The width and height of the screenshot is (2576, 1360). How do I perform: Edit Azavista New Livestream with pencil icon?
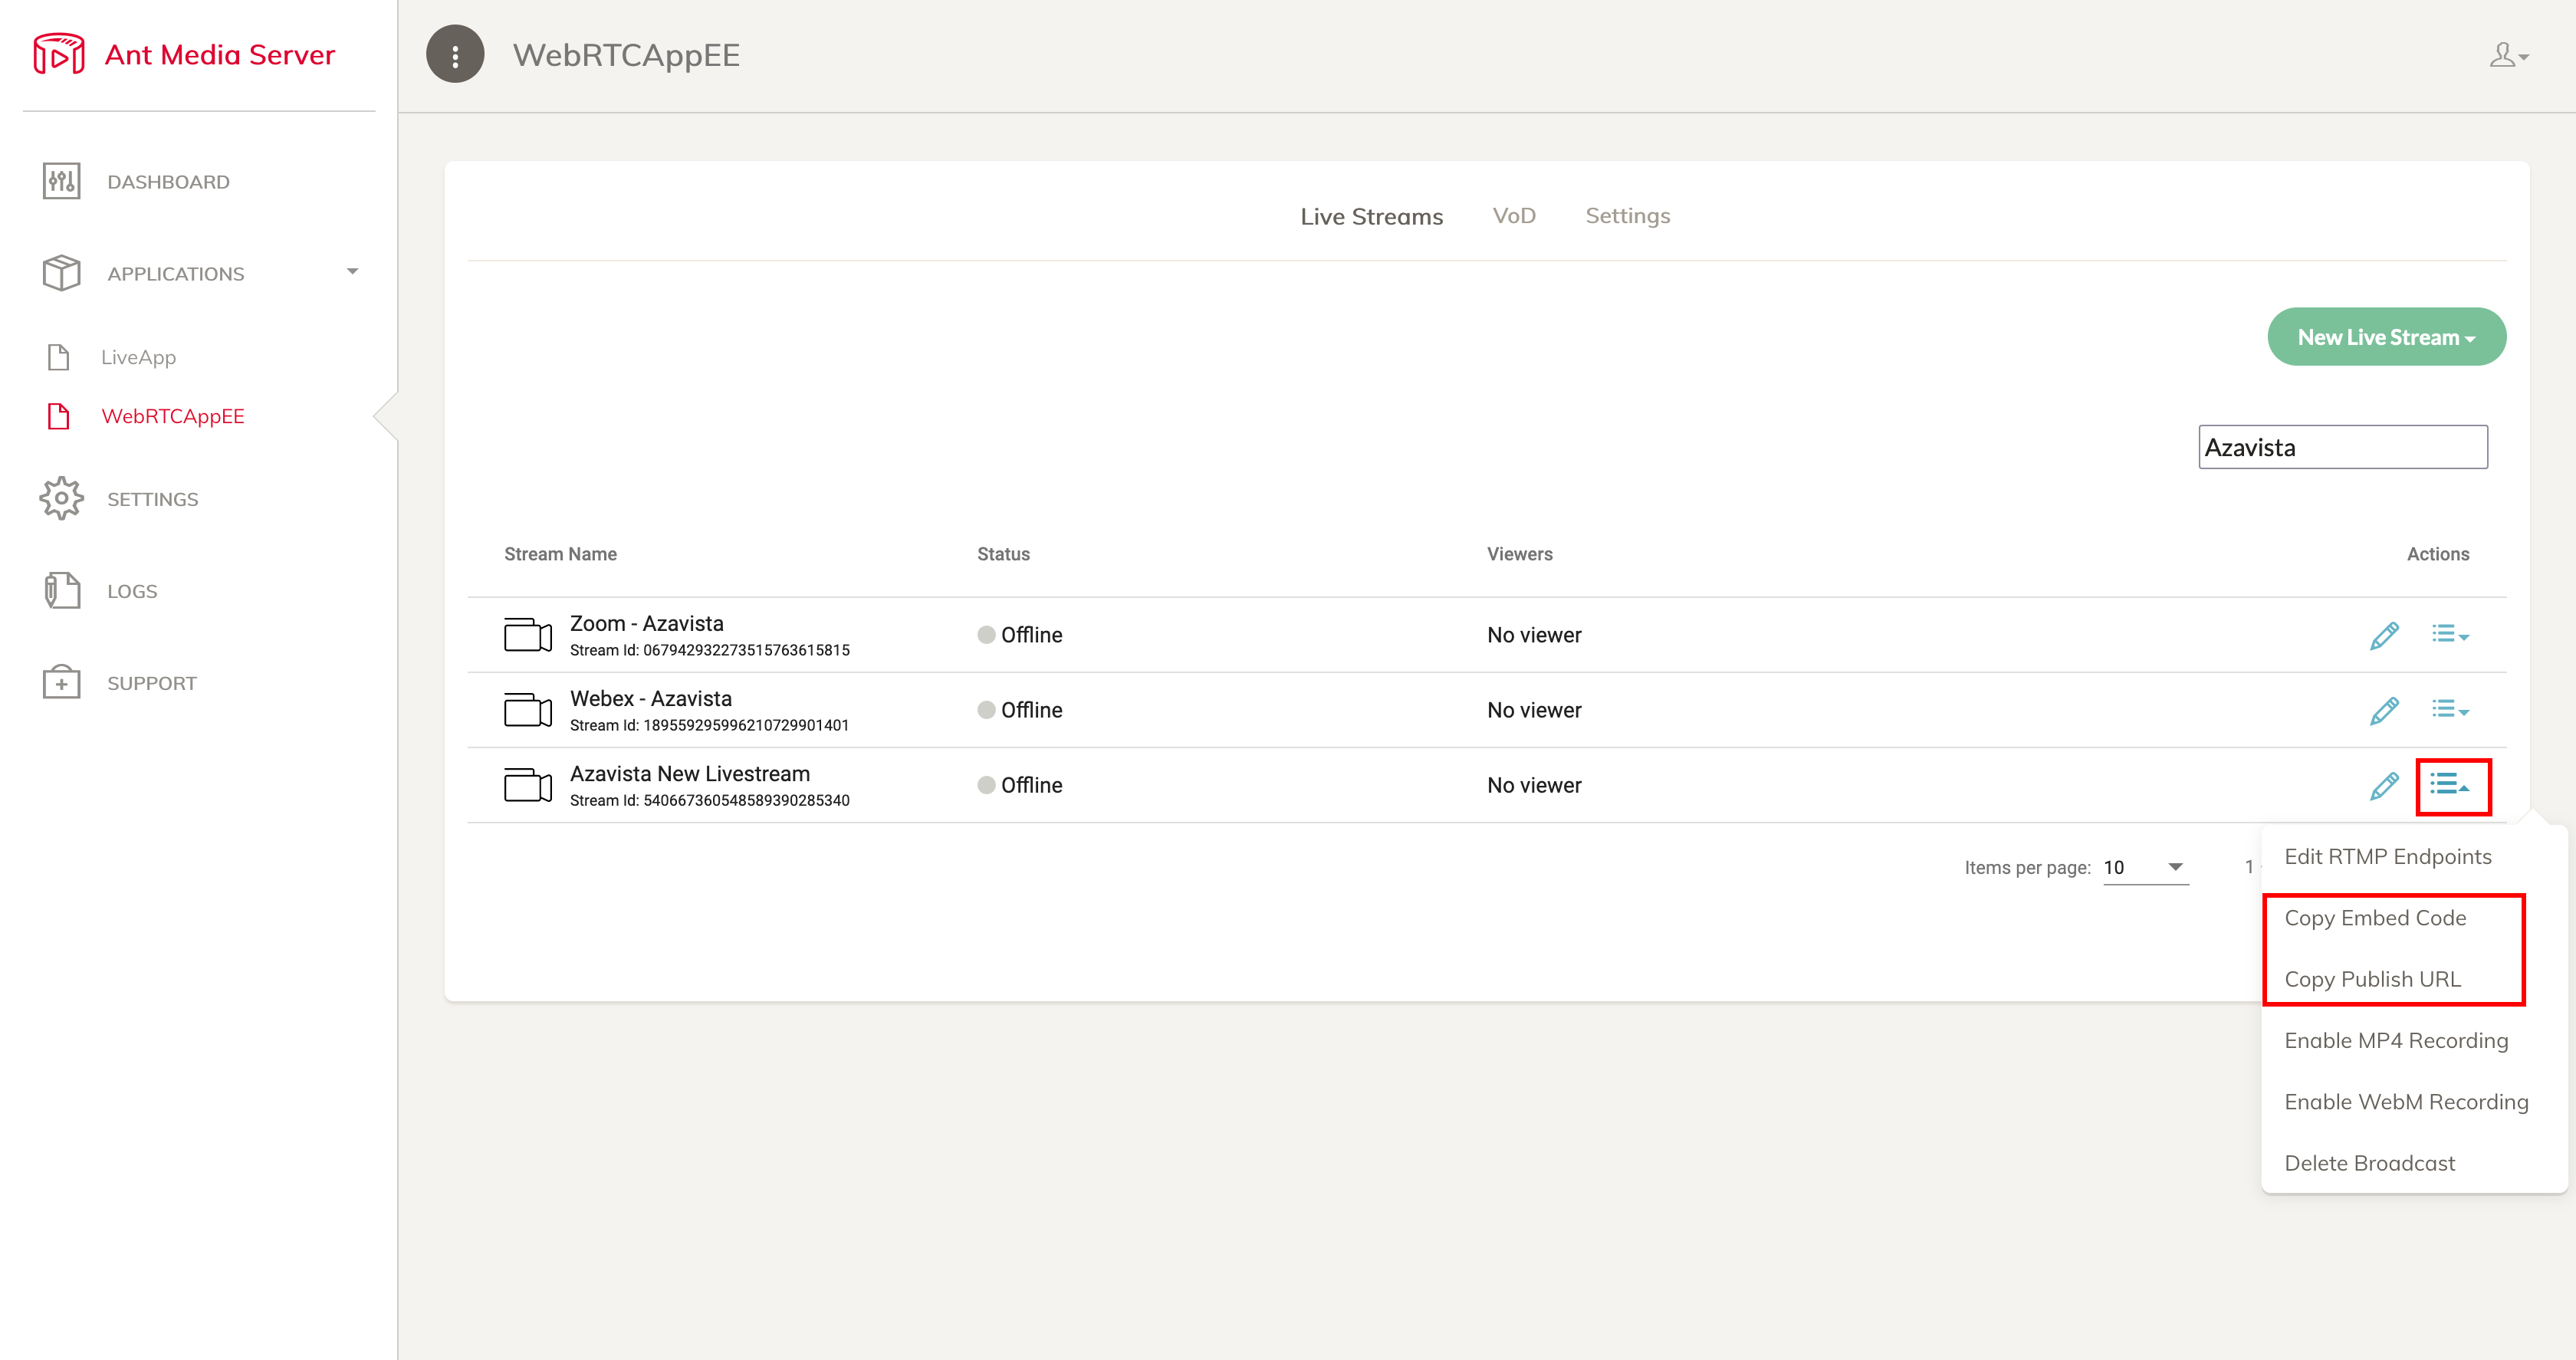(2384, 785)
